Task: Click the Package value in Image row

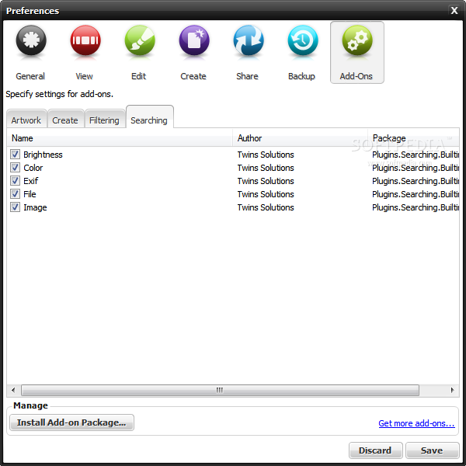Action: [416, 207]
